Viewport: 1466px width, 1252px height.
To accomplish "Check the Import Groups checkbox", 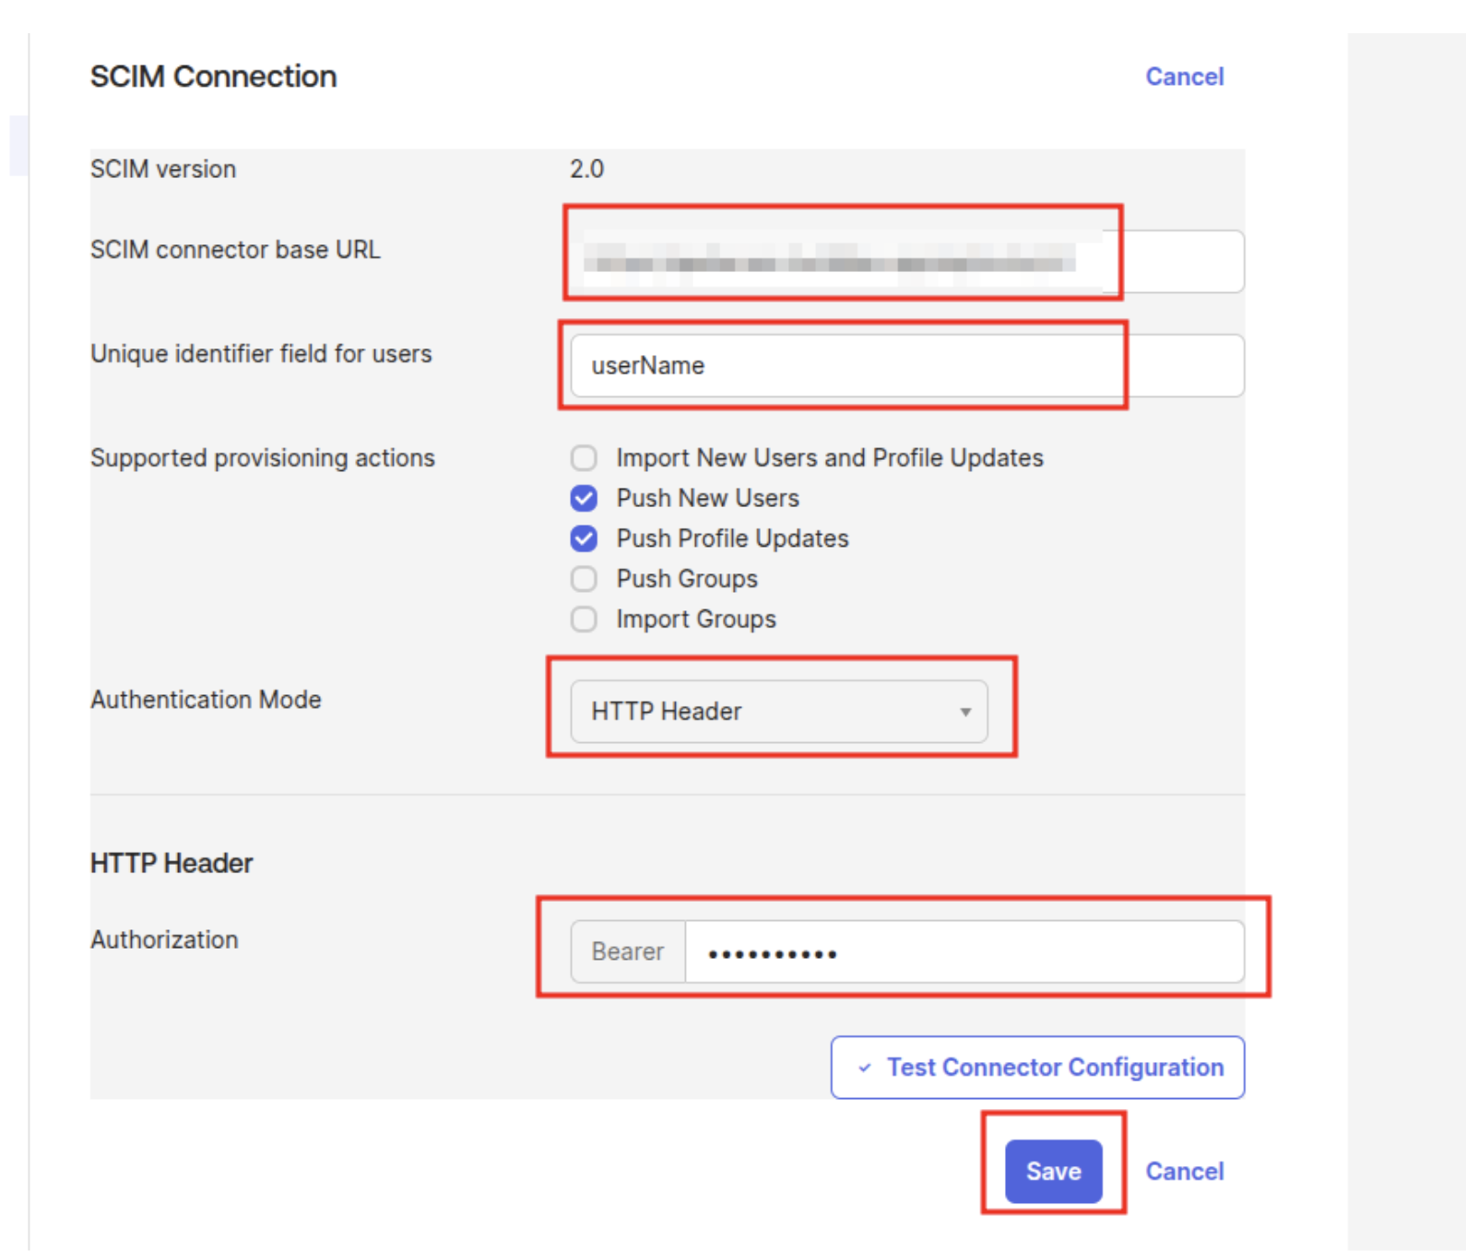I will click(x=583, y=619).
